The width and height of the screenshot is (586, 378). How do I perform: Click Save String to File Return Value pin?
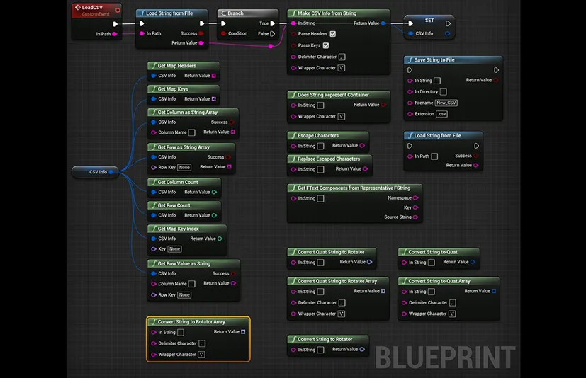point(496,80)
